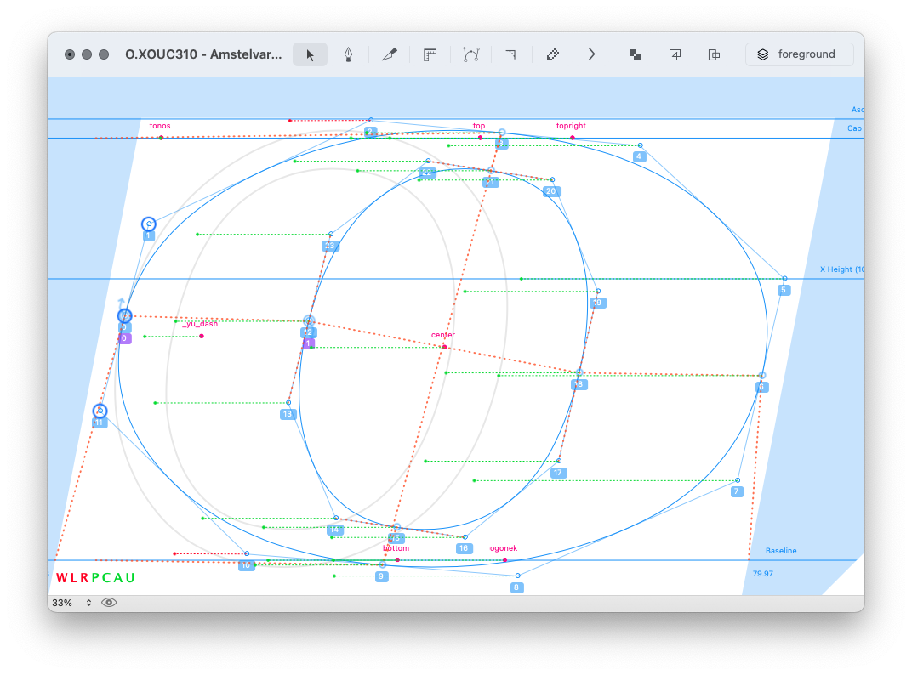Viewport: 912px width, 675px height.
Task: Select the arrow editing tool
Action: tap(310, 54)
